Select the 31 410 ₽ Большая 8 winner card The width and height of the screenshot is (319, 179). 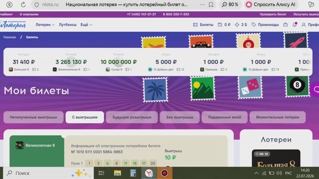click(x=23, y=62)
